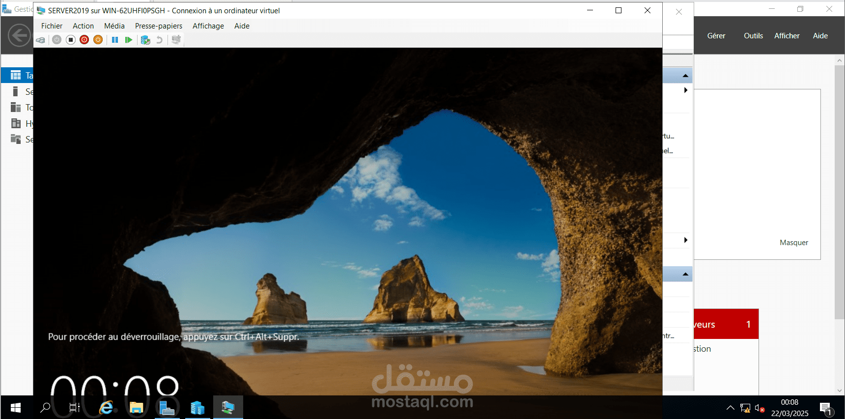Open the Windows Start menu
The width and height of the screenshot is (845, 419).
coord(16,408)
